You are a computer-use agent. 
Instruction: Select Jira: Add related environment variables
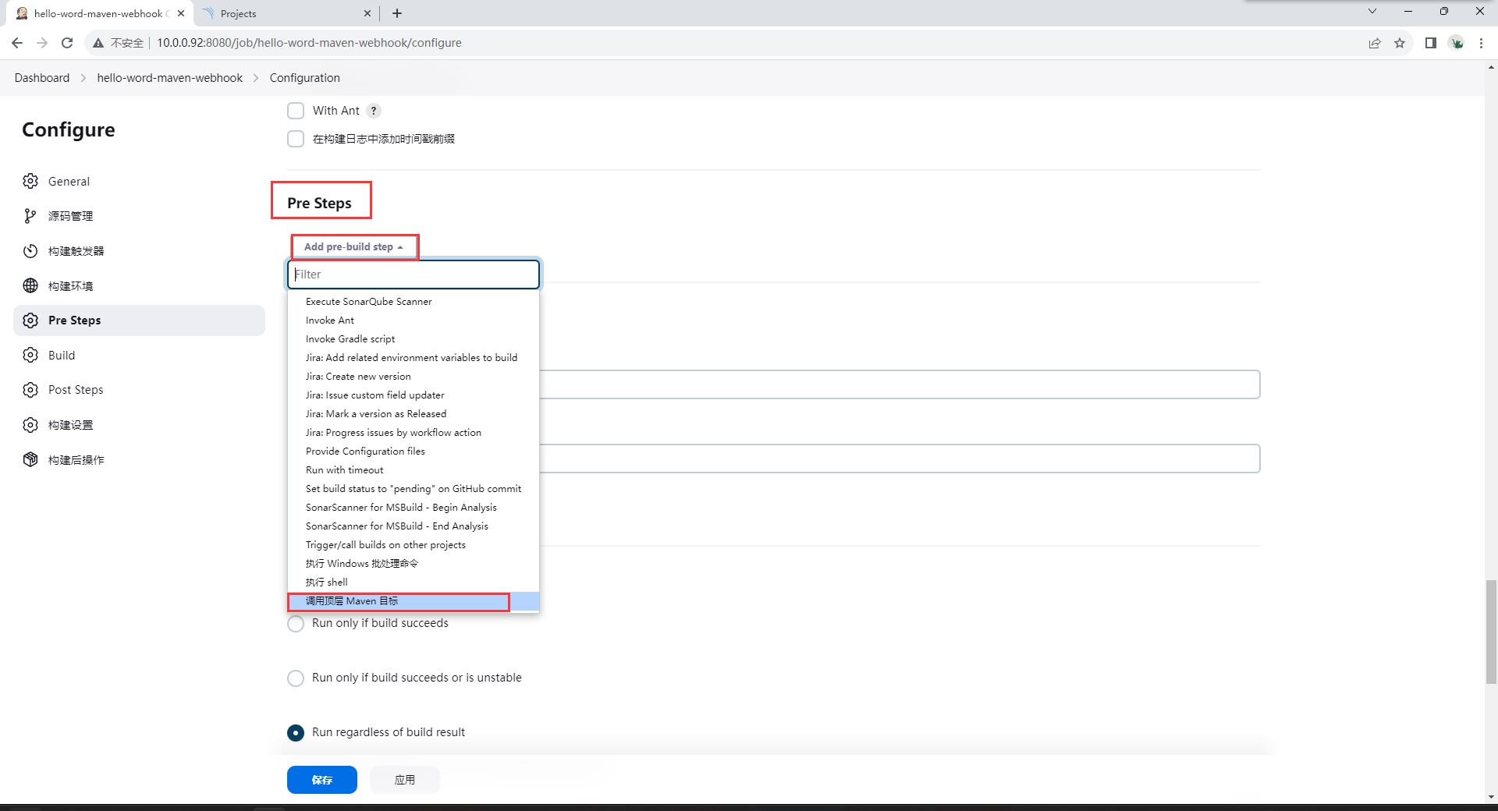[414, 358]
